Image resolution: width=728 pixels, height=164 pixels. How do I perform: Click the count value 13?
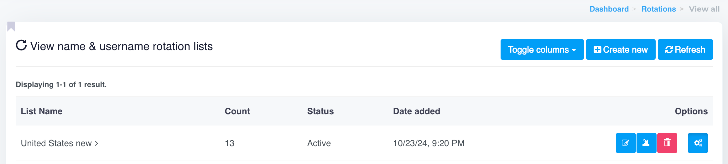[230, 143]
